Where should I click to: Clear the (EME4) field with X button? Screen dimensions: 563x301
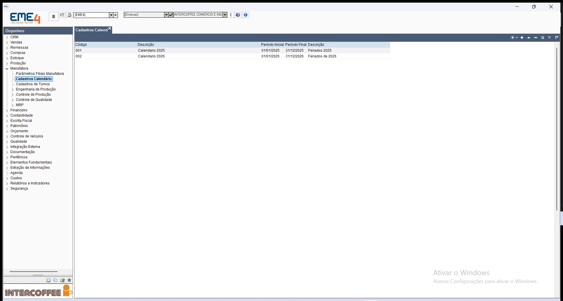[116, 15]
